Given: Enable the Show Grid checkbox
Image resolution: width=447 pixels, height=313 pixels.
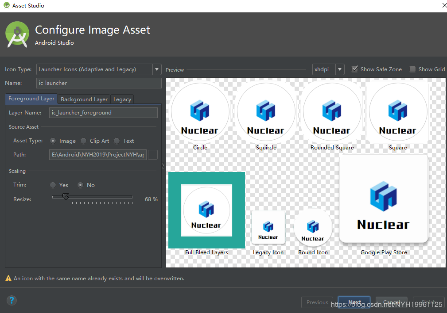Looking at the screenshot, I should tap(413, 69).
